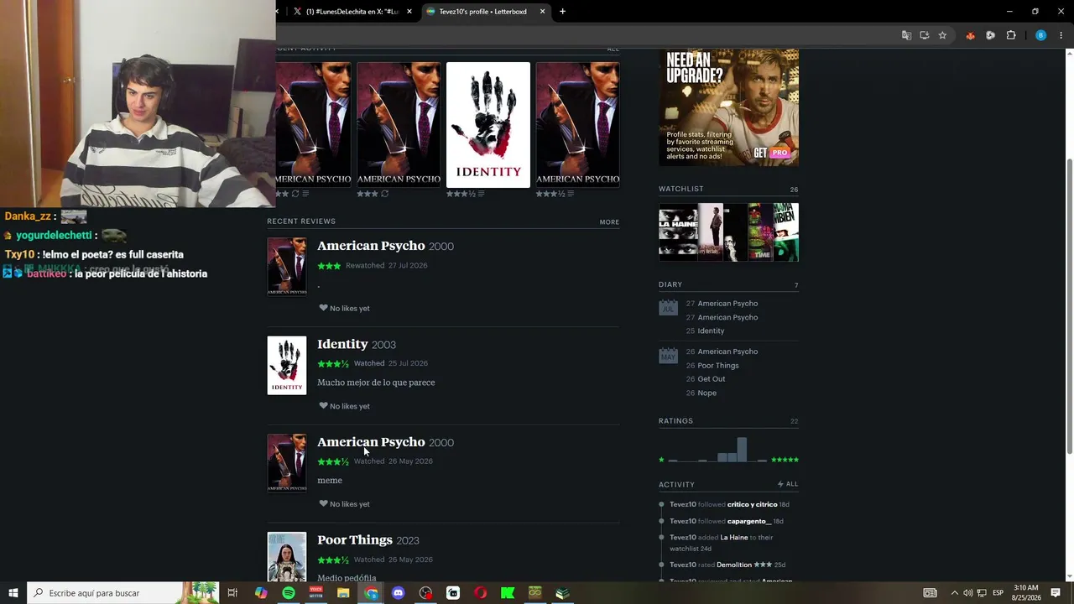Open Identity in the diary list
The image size is (1074, 604).
[x=711, y=331]
